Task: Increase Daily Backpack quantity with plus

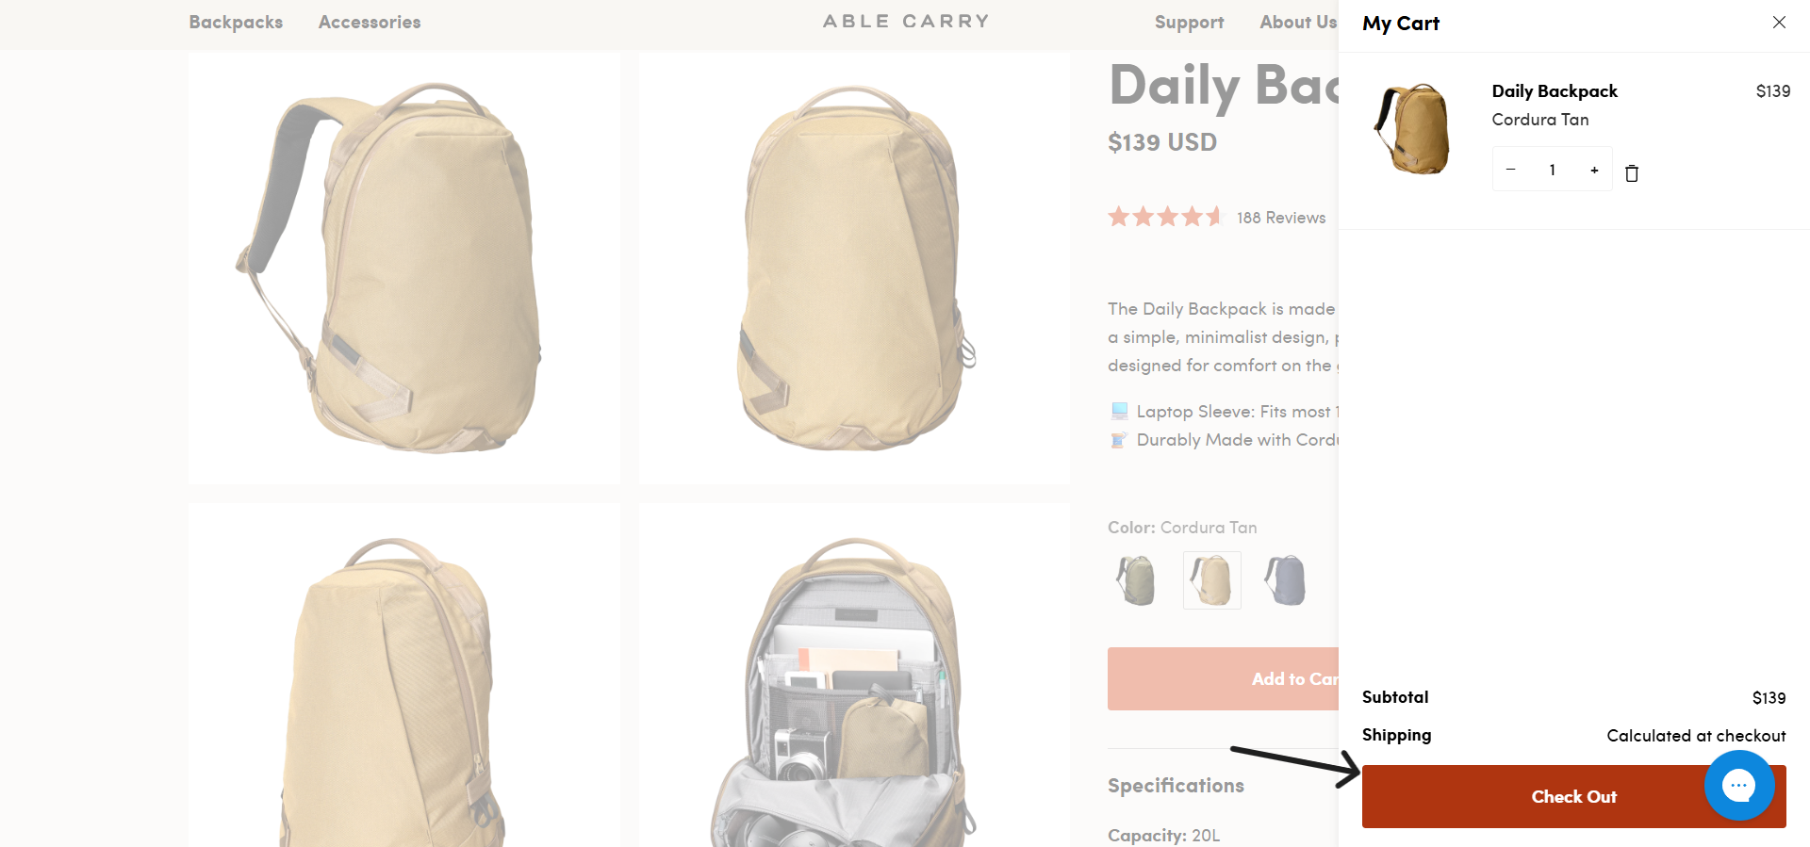Action: 1594,170
